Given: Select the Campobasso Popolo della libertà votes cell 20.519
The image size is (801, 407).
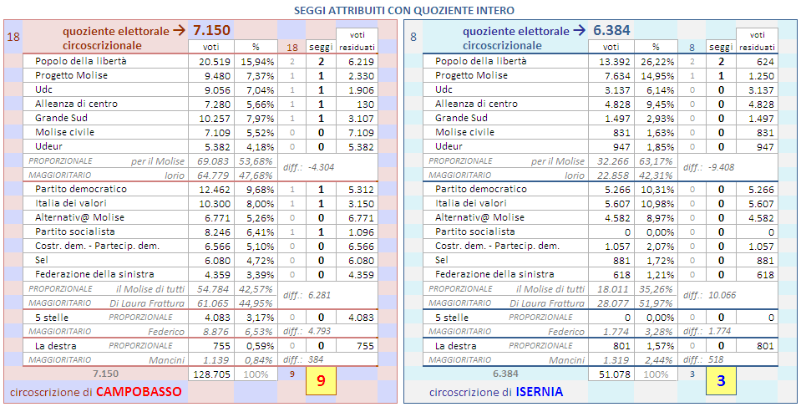Looking at the screenshot, I should (214, 62).
